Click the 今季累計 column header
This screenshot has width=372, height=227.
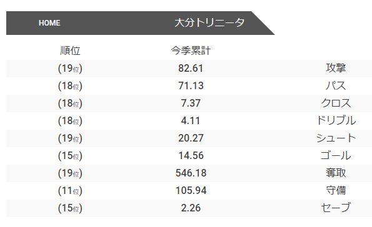[191, 51]
